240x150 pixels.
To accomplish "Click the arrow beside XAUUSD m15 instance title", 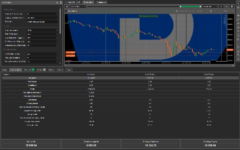I will click(66, 2).
